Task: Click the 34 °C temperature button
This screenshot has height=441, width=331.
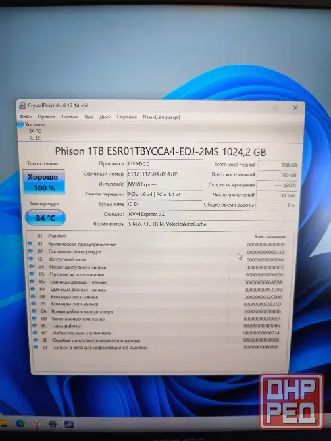Action: point(45,218)
